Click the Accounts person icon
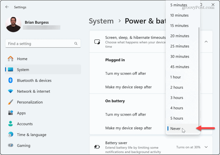 11,124
